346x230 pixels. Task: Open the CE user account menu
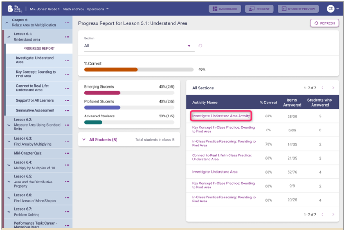(x=333, y=9)
